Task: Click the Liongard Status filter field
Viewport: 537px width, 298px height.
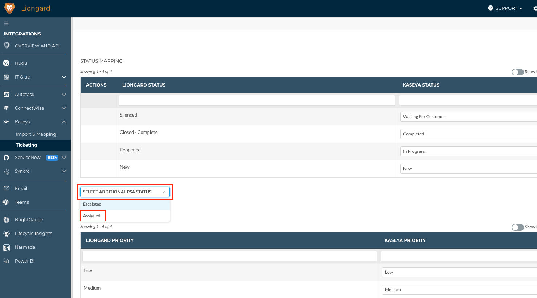Action: 257,100
